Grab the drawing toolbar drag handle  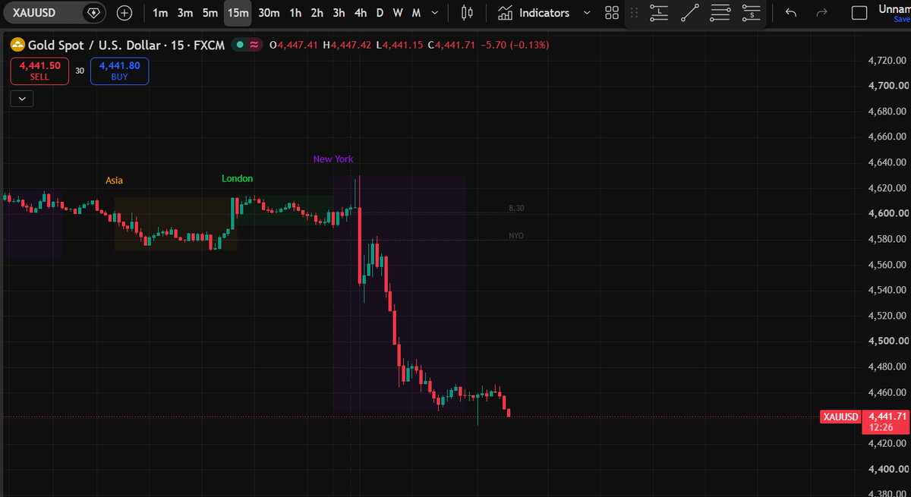(x=635, y=13)
